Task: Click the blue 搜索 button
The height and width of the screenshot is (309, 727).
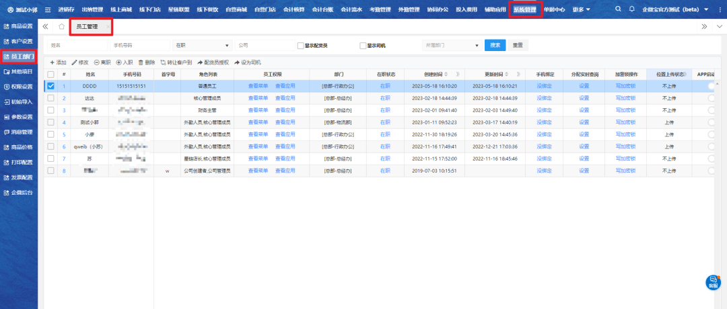Action: point(495,45)
